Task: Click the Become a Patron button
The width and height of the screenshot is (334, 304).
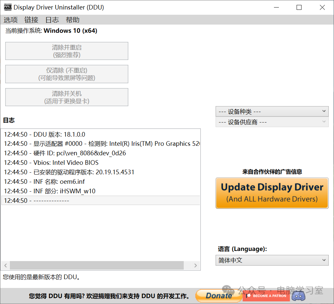Action: click(x=266, y=296)
